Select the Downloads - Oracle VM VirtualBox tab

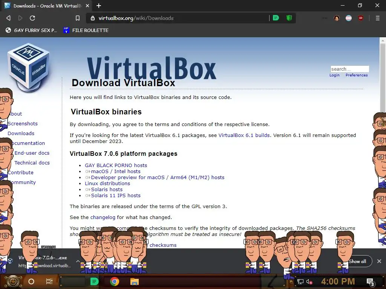(46, 6)
